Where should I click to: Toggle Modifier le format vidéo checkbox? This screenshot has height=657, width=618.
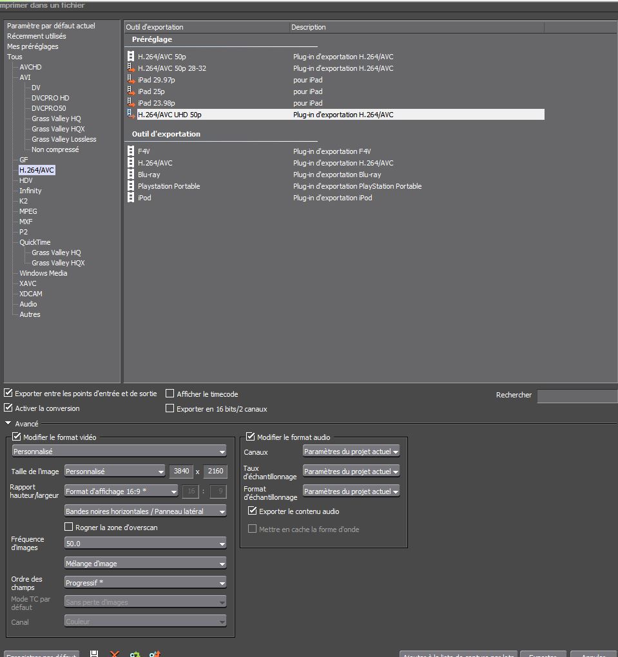(16, 437)
